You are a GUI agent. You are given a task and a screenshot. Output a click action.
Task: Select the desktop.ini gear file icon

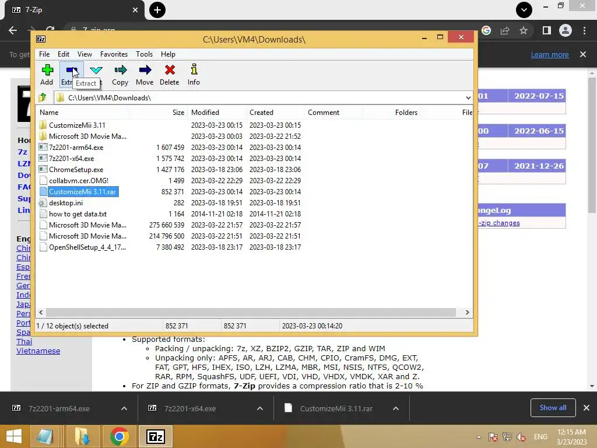click(43, 202)
